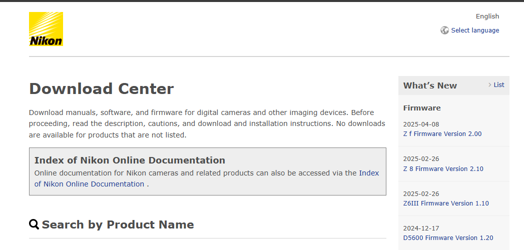
Task: Open D5600 Firmware Version 1.20 link
Action: [448, 238]
